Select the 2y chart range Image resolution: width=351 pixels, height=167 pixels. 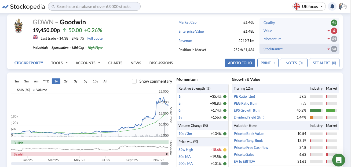pos(66,81)
